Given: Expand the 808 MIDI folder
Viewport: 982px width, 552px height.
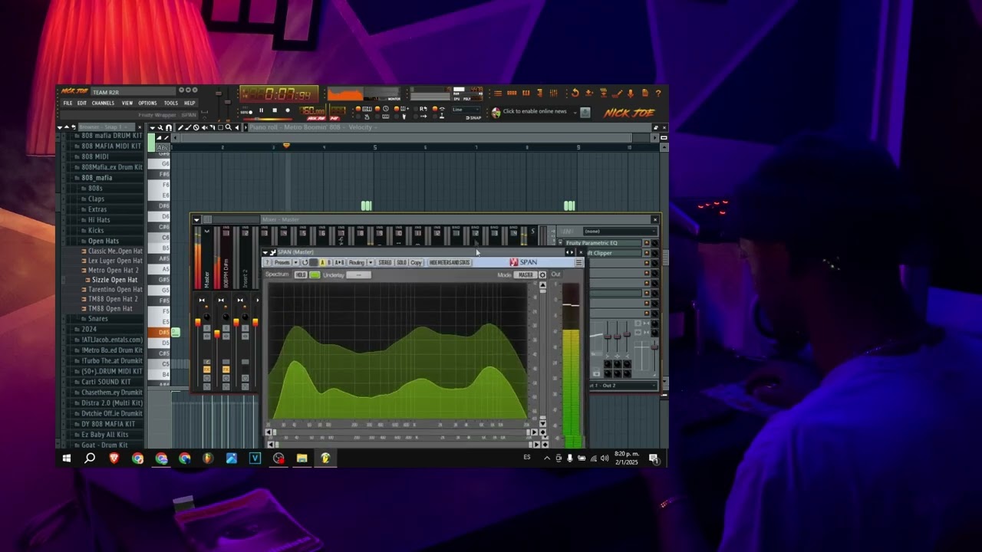Looking at the screenshot, I should [95, 156].
